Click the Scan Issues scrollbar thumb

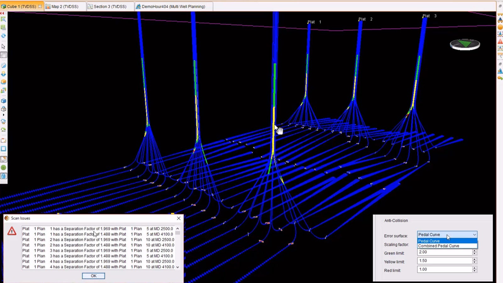click(x=178, y=233)
